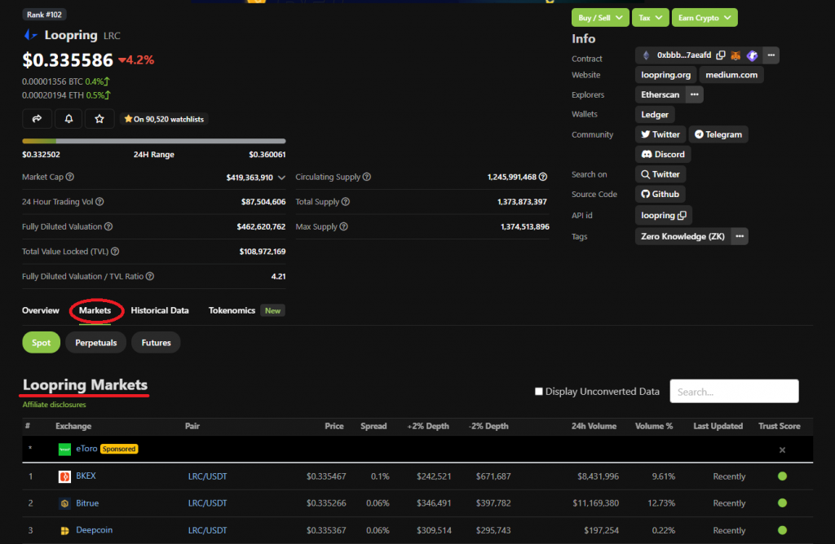Open Total Supply info icon
The width and height of the screenshot is (835, 544).
tap(346, 201)
